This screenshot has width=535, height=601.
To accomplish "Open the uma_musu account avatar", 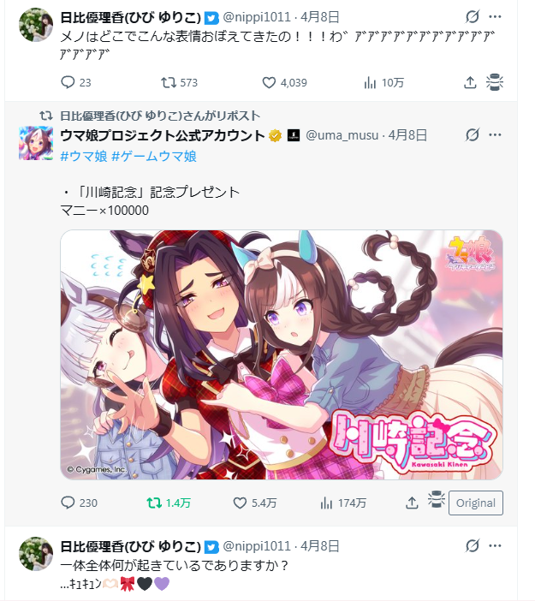I will [36, 143].
